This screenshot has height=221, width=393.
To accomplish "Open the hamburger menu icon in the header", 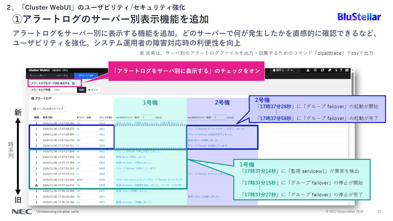I will coord(346,70).
